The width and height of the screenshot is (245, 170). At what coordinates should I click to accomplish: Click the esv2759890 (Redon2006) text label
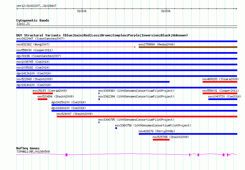(x=157, y=44)
